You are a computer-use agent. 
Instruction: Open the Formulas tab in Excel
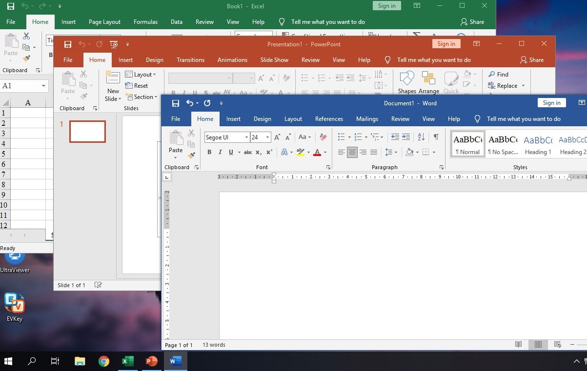(x=145, y=22)
